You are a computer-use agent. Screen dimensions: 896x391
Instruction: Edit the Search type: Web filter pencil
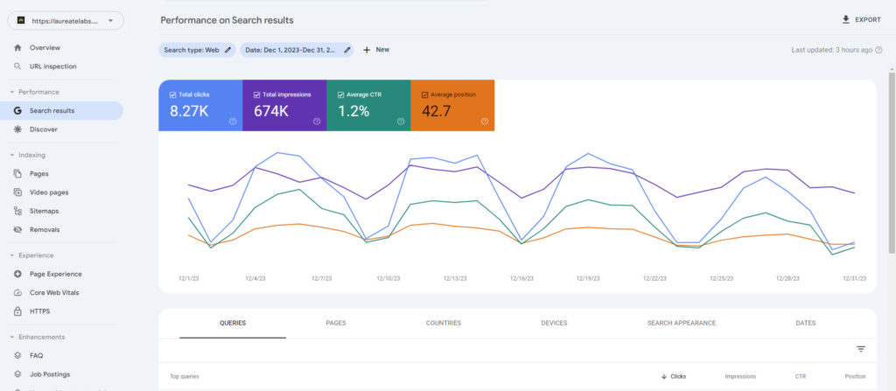tap(228, 50)
